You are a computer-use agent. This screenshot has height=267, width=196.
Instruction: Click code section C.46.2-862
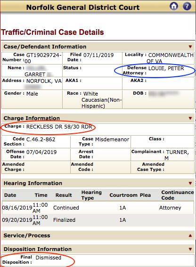41,139
